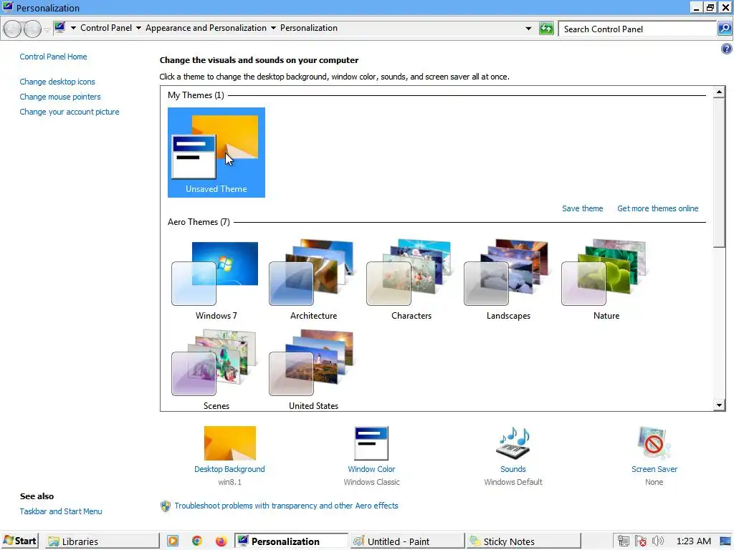Click the Sounds text link
734x550 pixels.
coord(513,469)
